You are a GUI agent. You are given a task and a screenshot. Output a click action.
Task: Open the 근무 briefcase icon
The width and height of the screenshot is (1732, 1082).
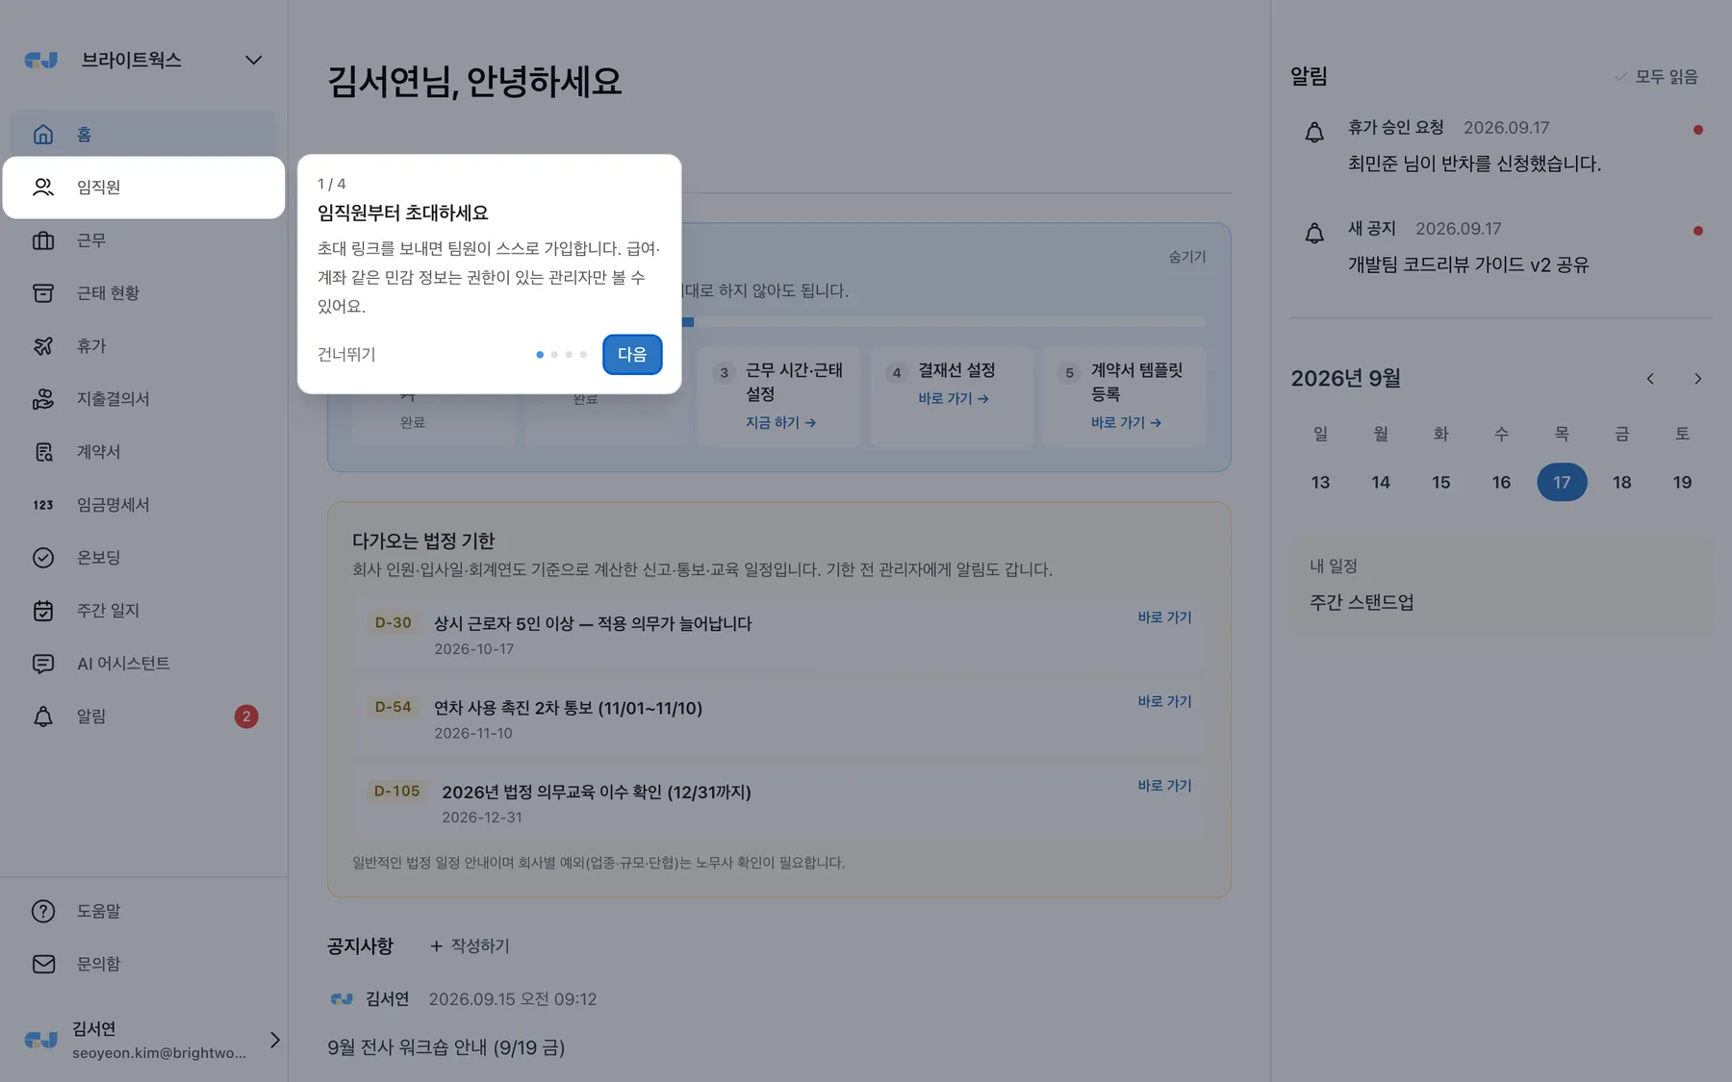point(43,240)
